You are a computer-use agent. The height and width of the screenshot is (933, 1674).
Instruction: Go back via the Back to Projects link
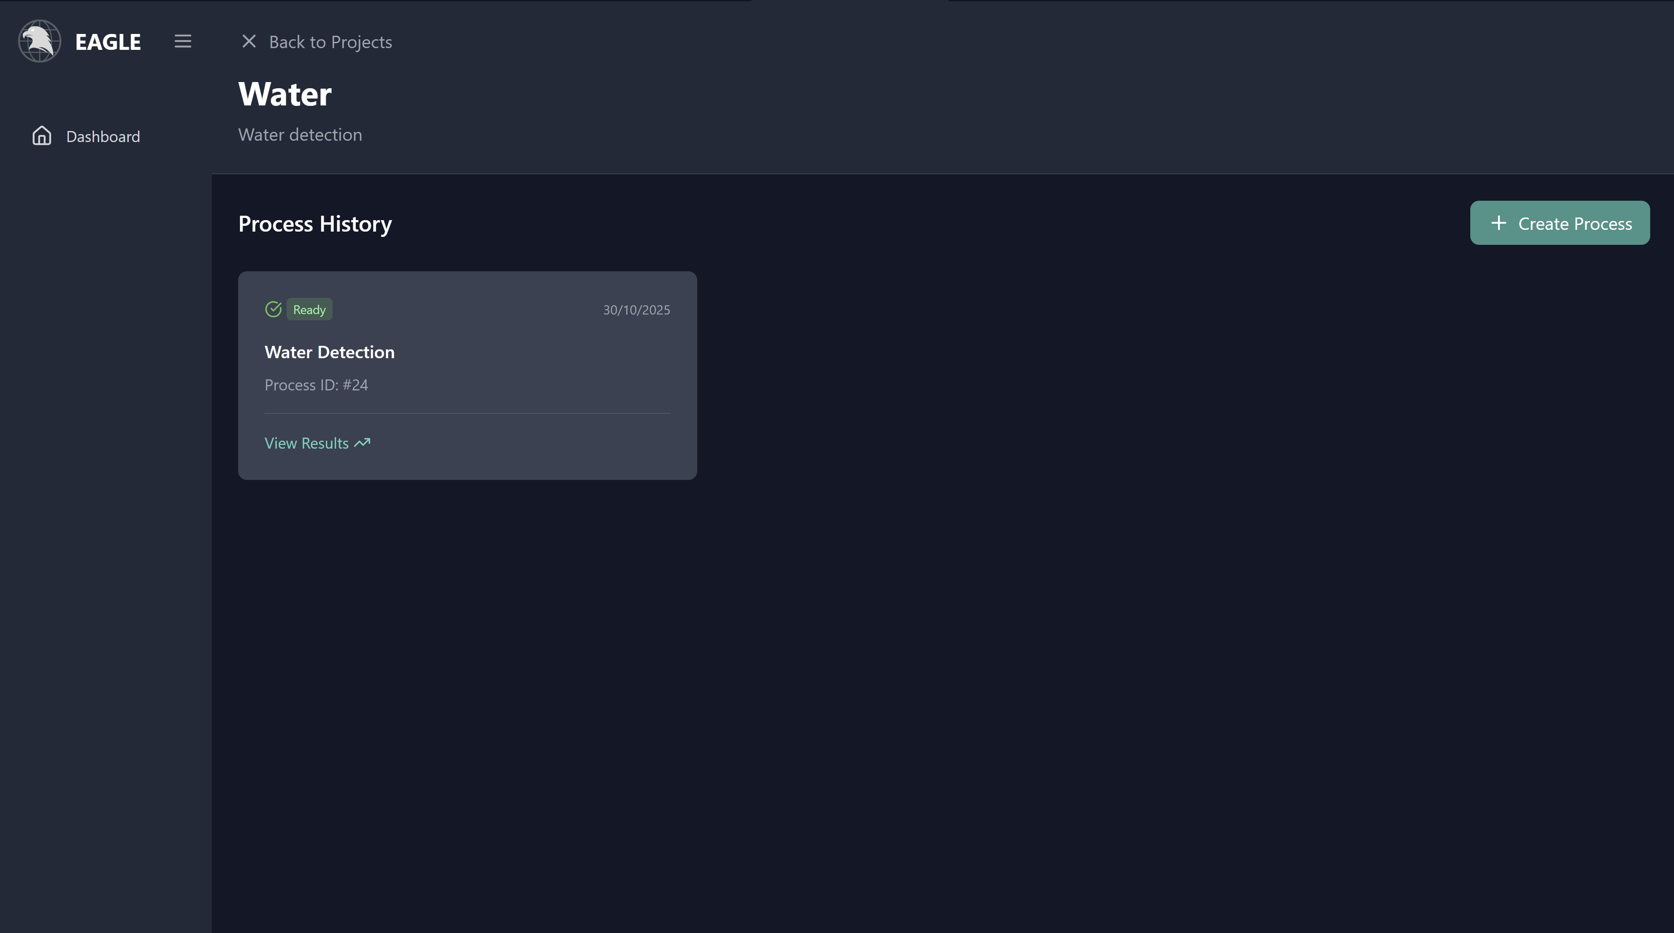pos(330,42)
